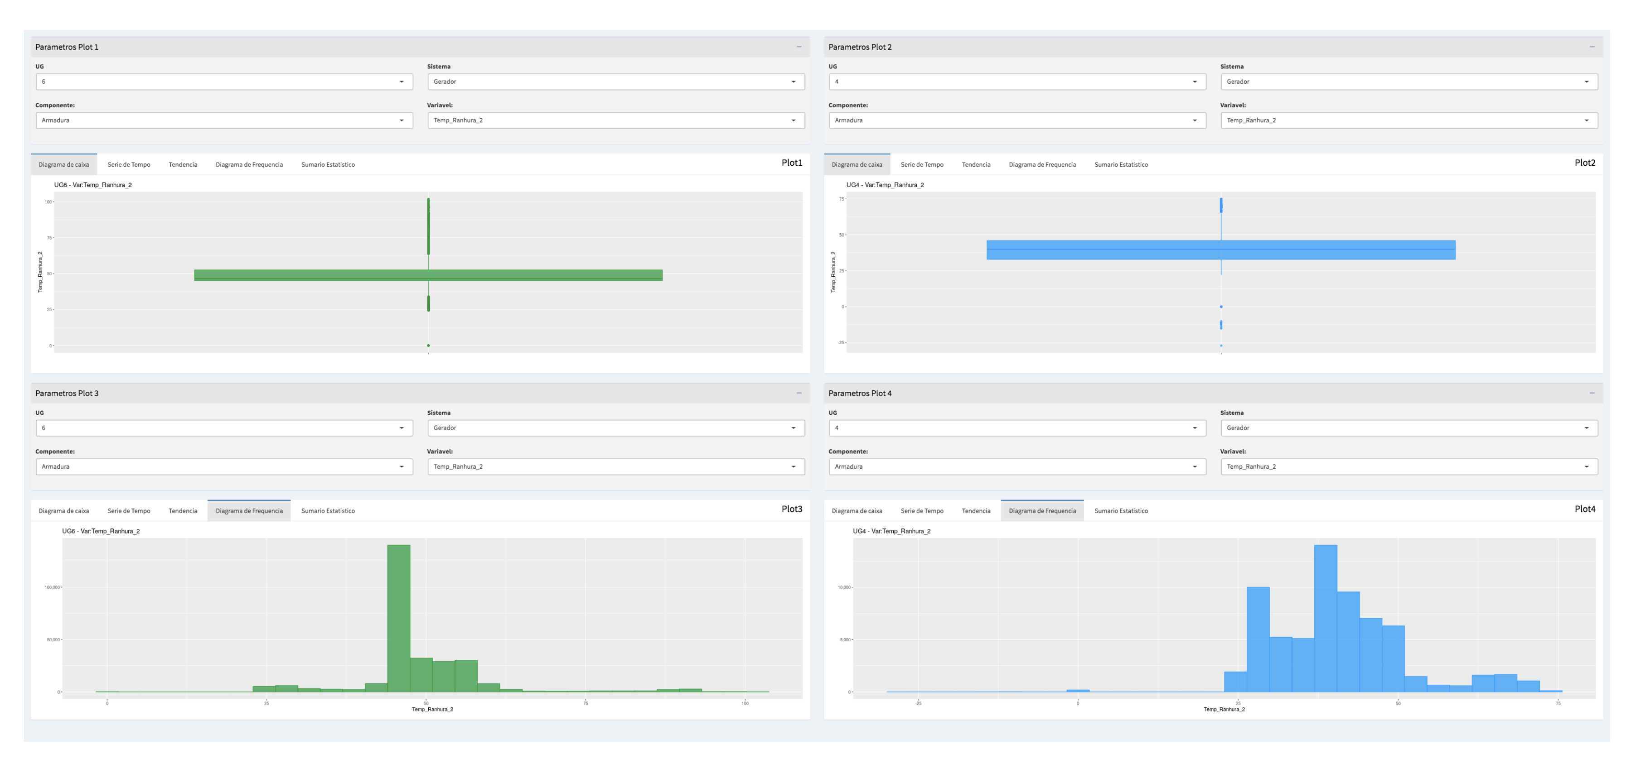The width and height of the screenshot is (1641, 759).
Task: Open the Plot 3 Componente dropdown
Action: (x=224, y=467)
